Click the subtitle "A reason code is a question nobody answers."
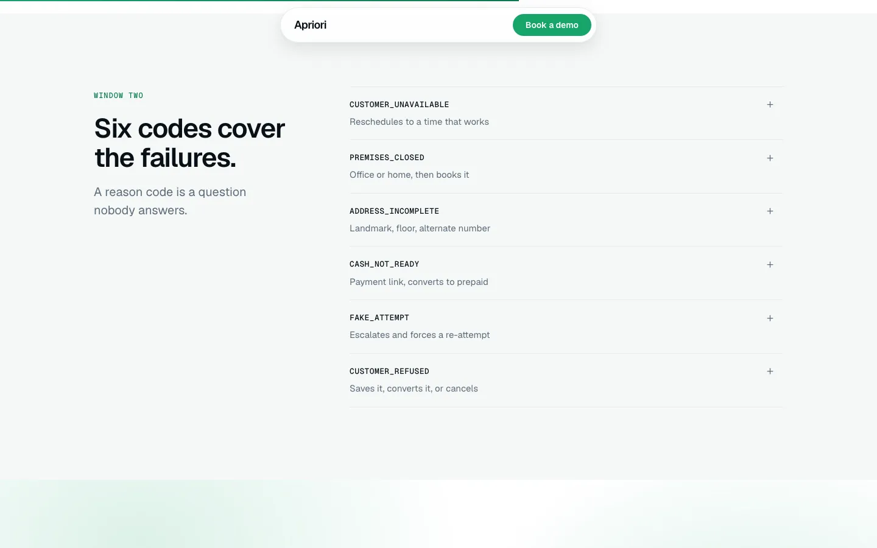 (x=170, y=201)
